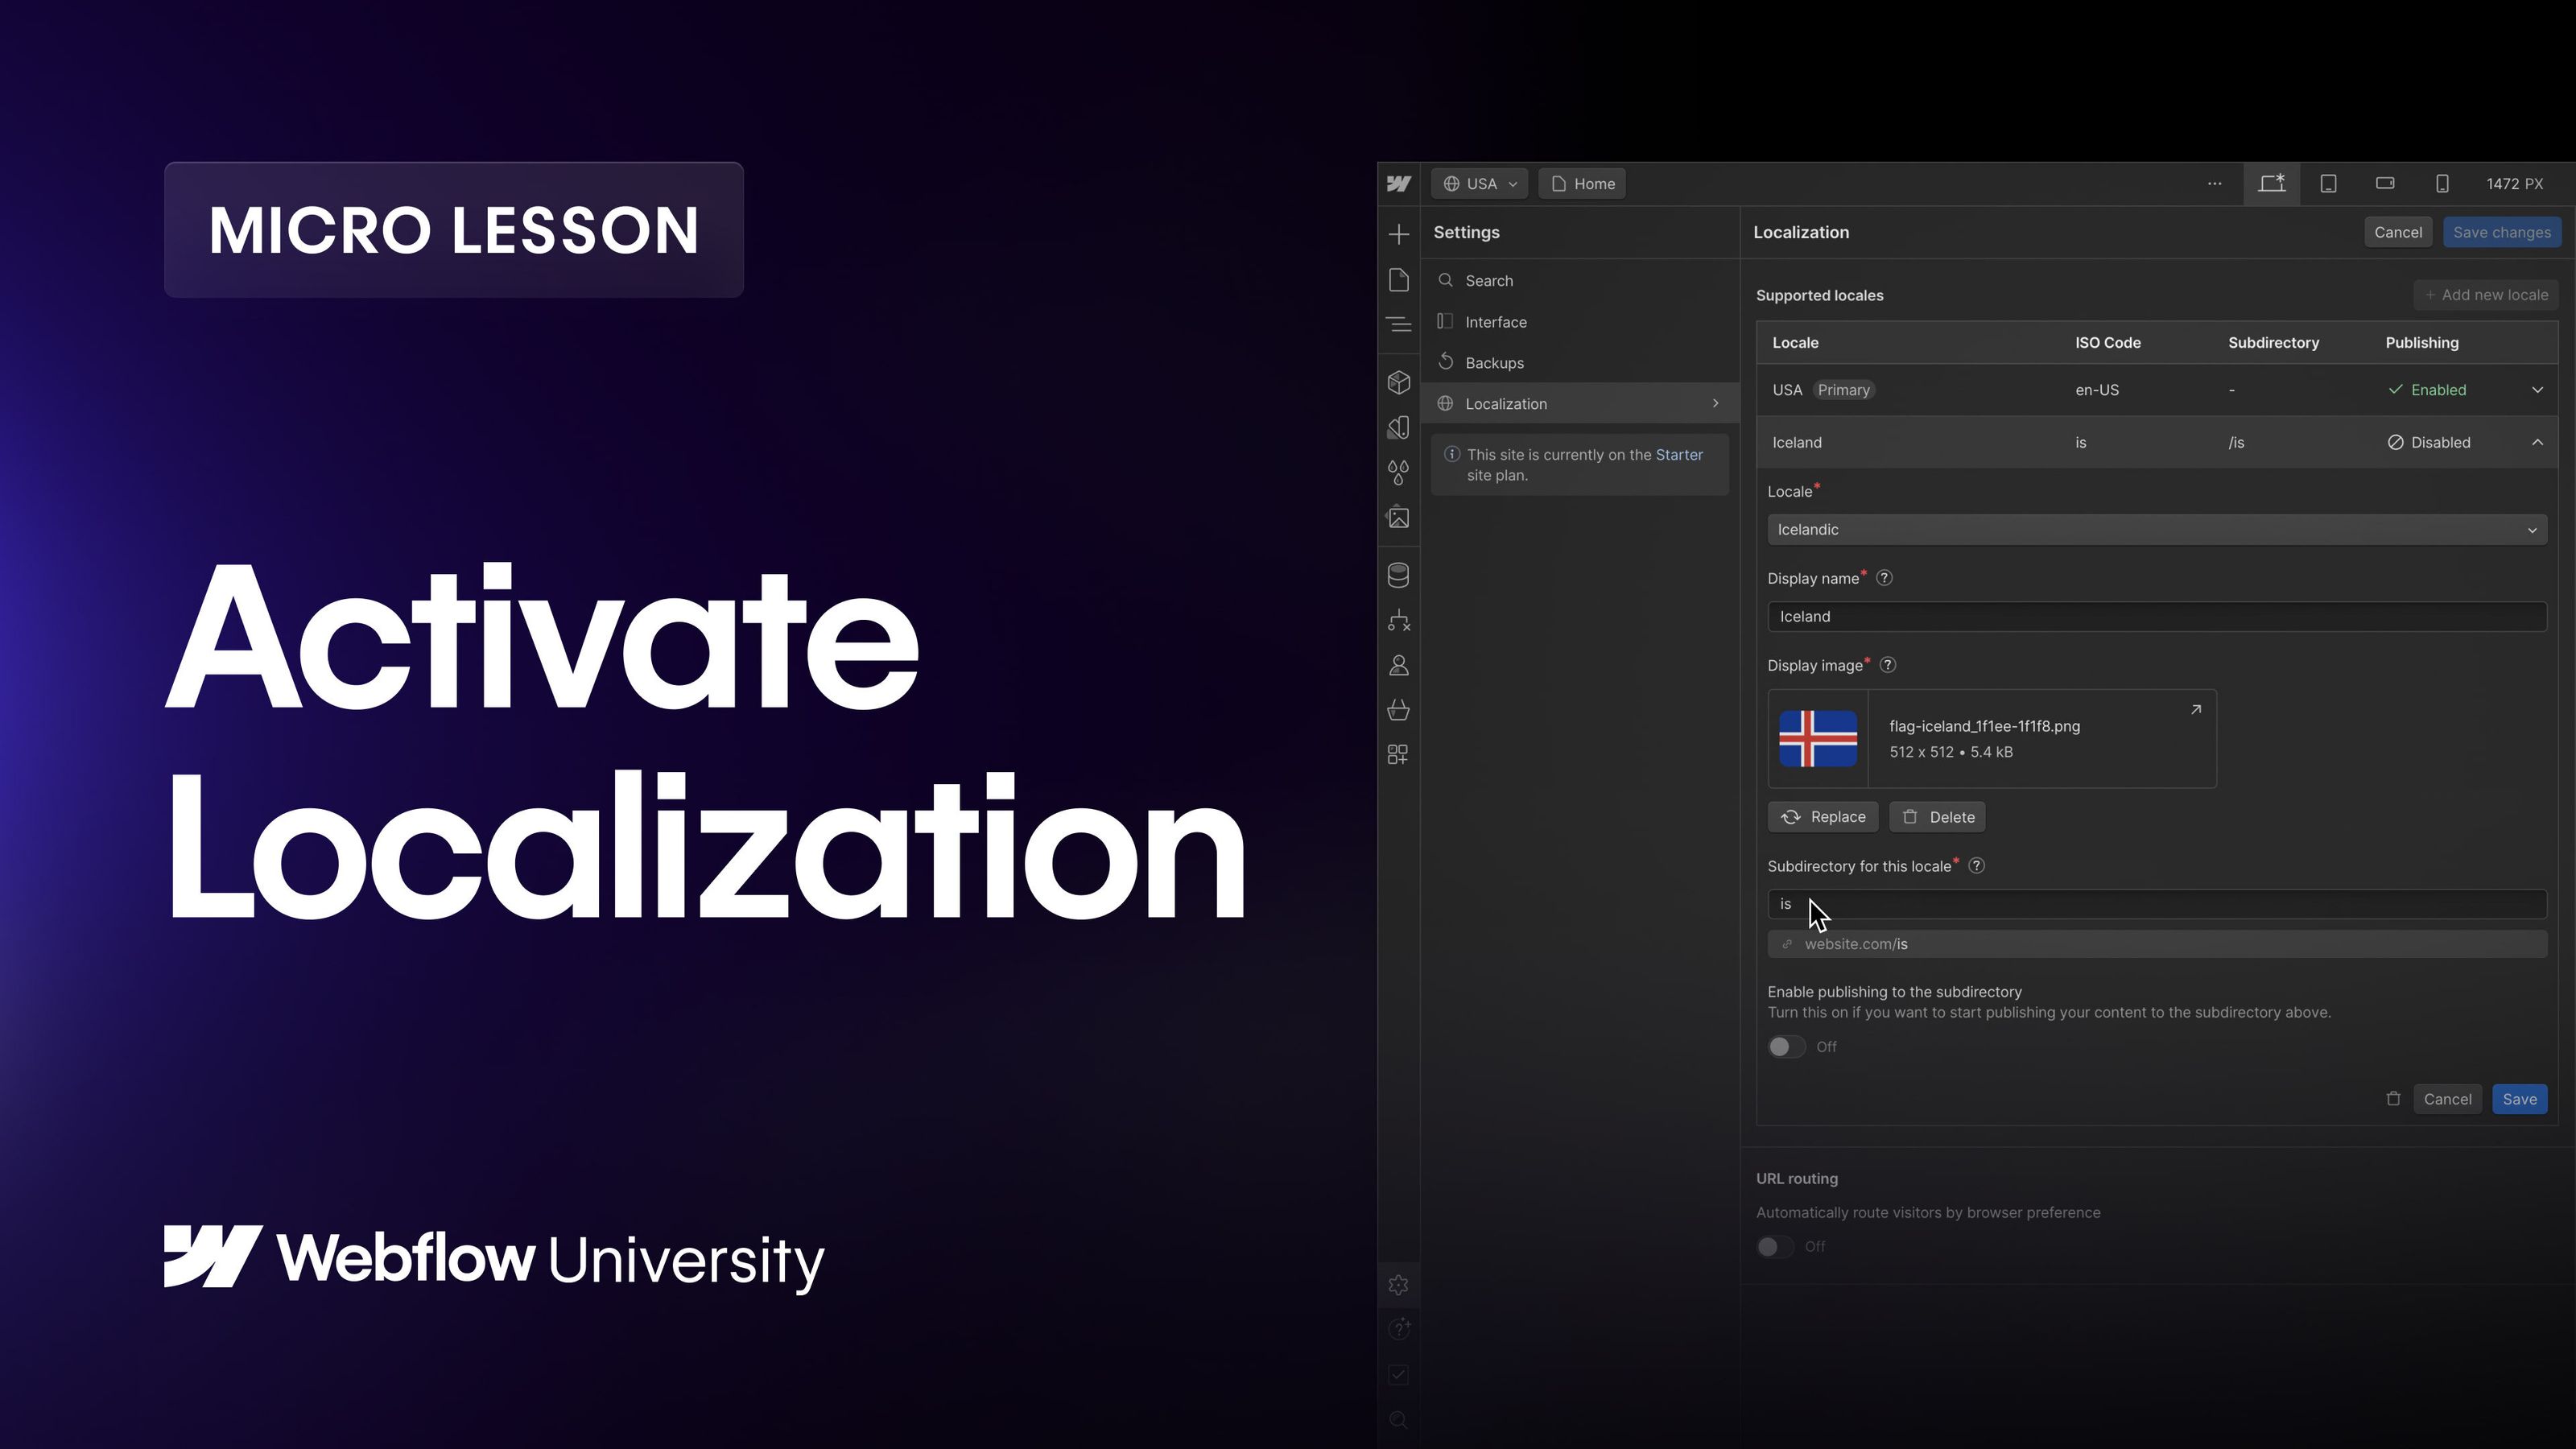Click the Save changes button

pos(2502,231)
